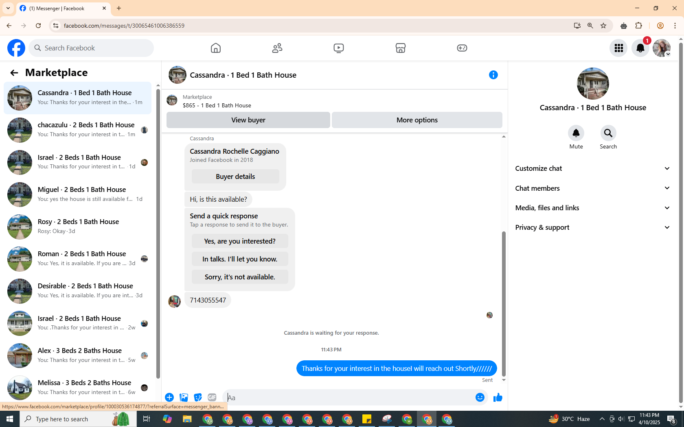The height and width of the screenshot is (427, 684).
Task: Click View buyer button
Action: [x=248, y=120]
